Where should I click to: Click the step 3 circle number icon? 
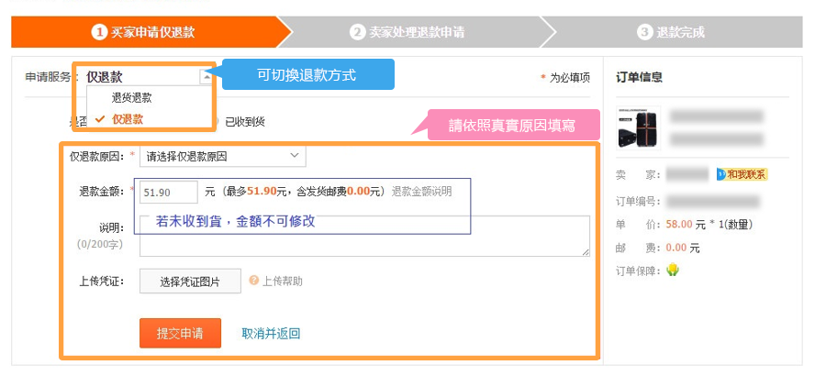point(644,32)
